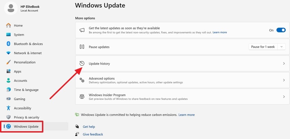Image resolution: width=290 pixels, height=139 pixels.
Task: Click Learn more about carbon emissions
Action: [x=186, y=115]
